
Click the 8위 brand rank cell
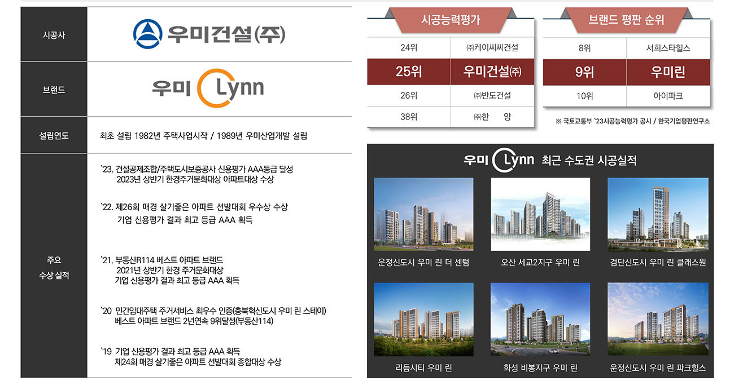pyautogui.click(x=585, y=48)
